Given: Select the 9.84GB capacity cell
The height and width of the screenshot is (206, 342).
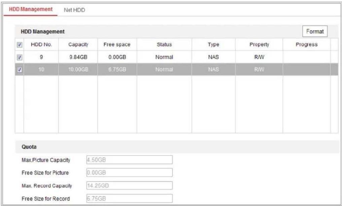Looking at the screenshot, I should 78,57.
